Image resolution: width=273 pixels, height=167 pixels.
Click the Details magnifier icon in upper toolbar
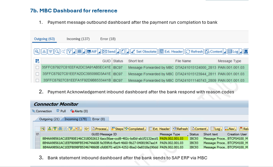pos(37,52)
